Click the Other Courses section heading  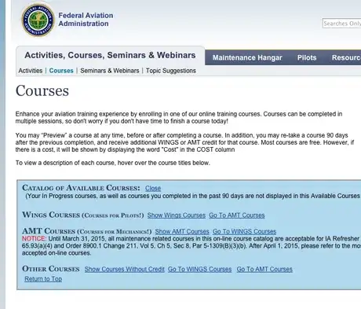[51, 269]
